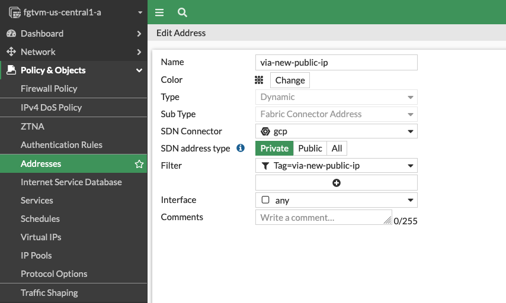Select the Public SDN address type
506x303 pixels.
tap(310, 149)
